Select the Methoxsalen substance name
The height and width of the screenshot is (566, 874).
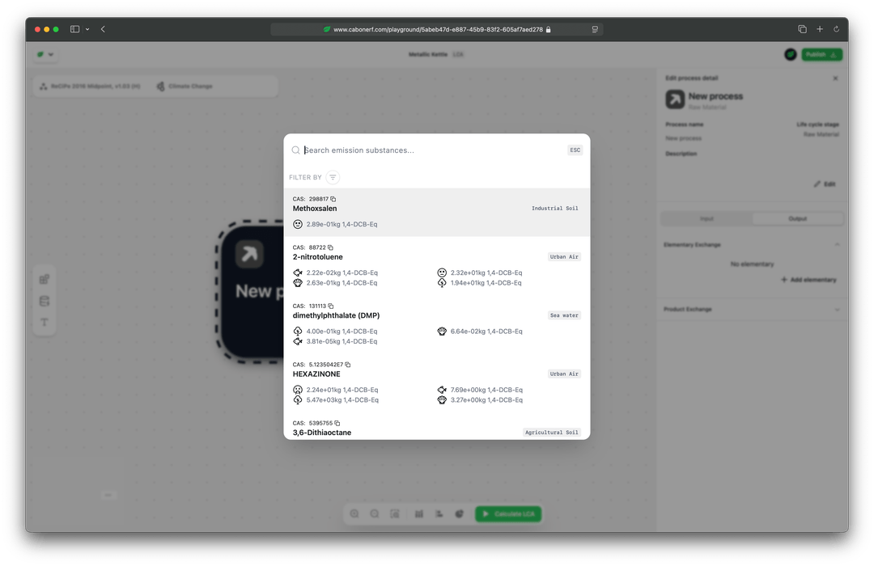(315, 209)
